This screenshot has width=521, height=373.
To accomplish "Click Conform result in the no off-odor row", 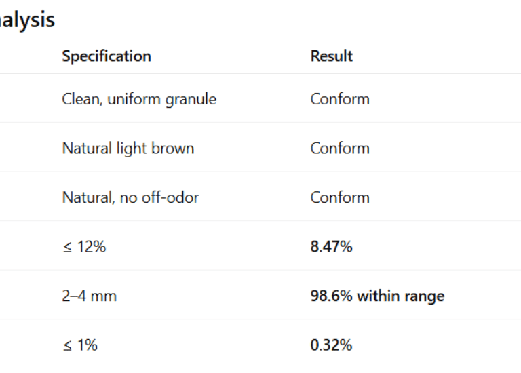I will pyautogui.click(x=340, y=198).
